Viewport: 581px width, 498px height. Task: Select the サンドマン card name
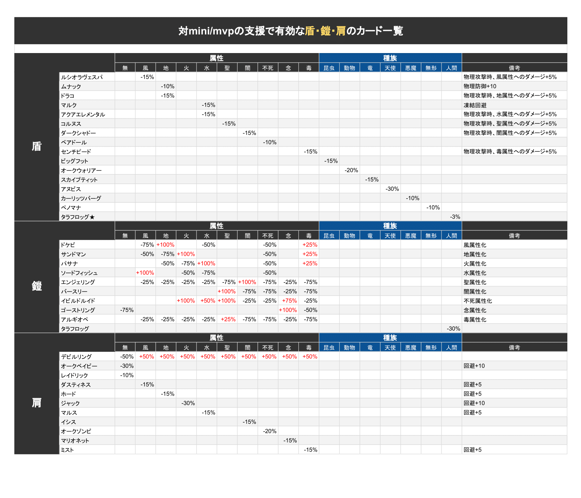point(73,254)
